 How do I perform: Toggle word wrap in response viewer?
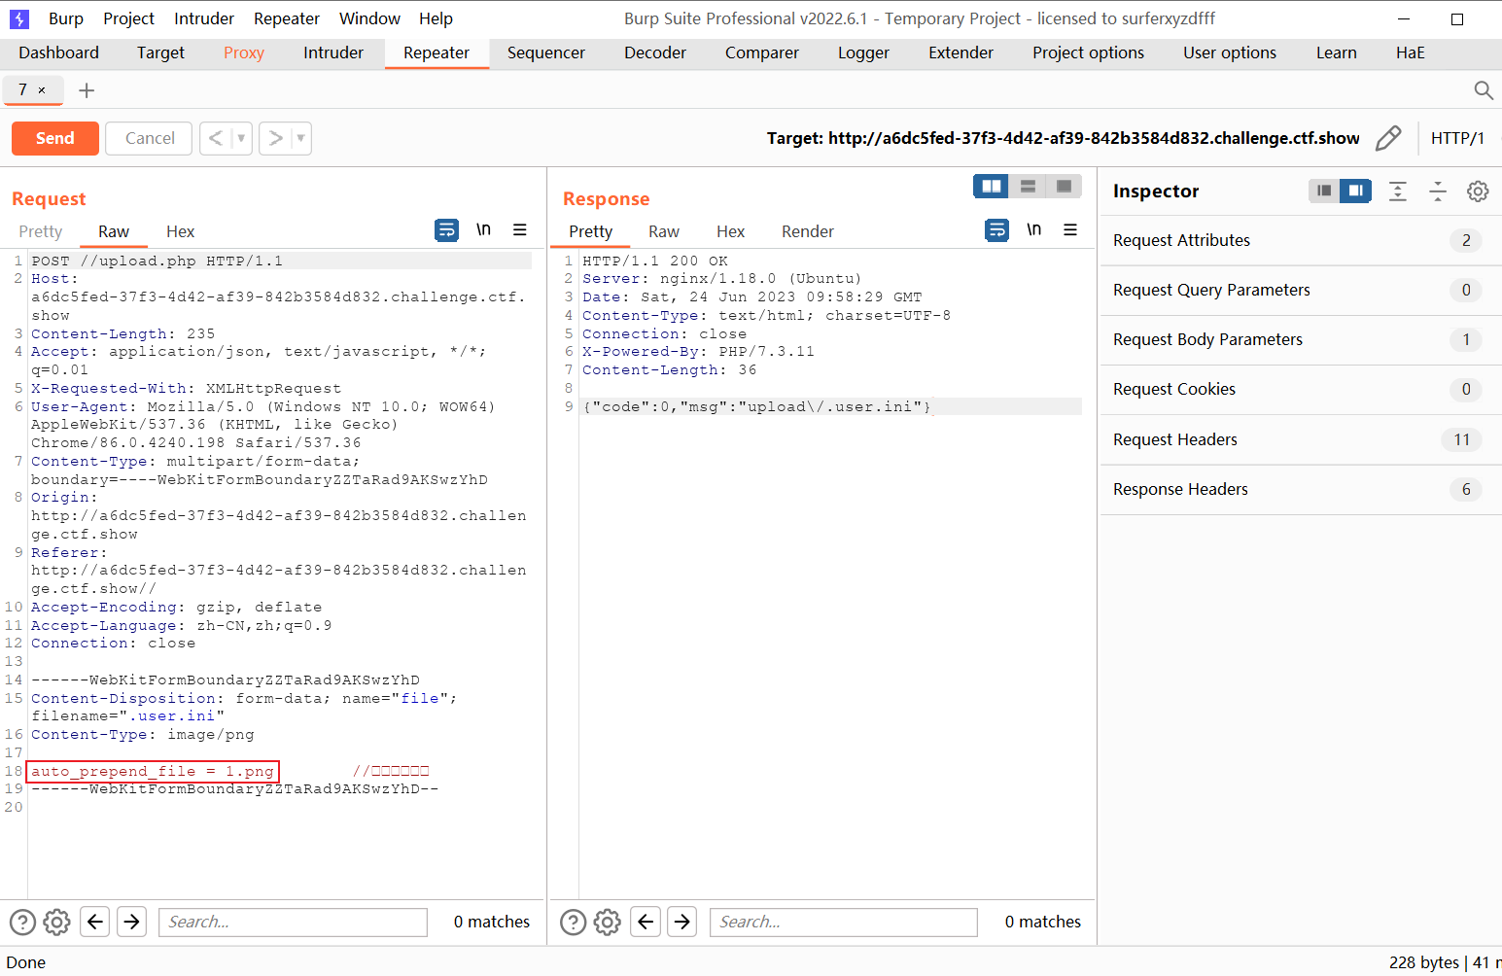(x=996, y=229)
